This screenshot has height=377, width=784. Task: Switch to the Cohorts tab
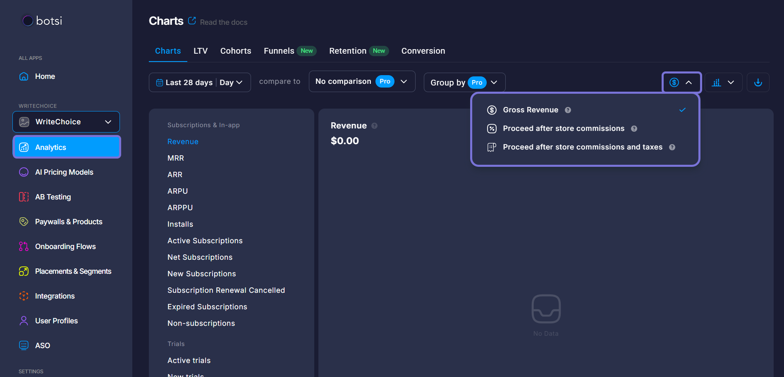236,51
